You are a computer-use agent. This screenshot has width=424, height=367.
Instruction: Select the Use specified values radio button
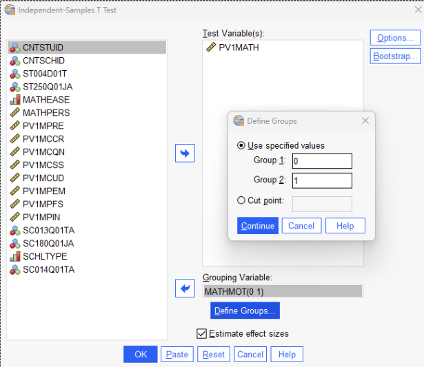point(241,145)
